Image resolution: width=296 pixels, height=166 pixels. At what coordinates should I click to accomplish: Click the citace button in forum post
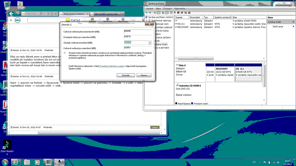(155, 127)
